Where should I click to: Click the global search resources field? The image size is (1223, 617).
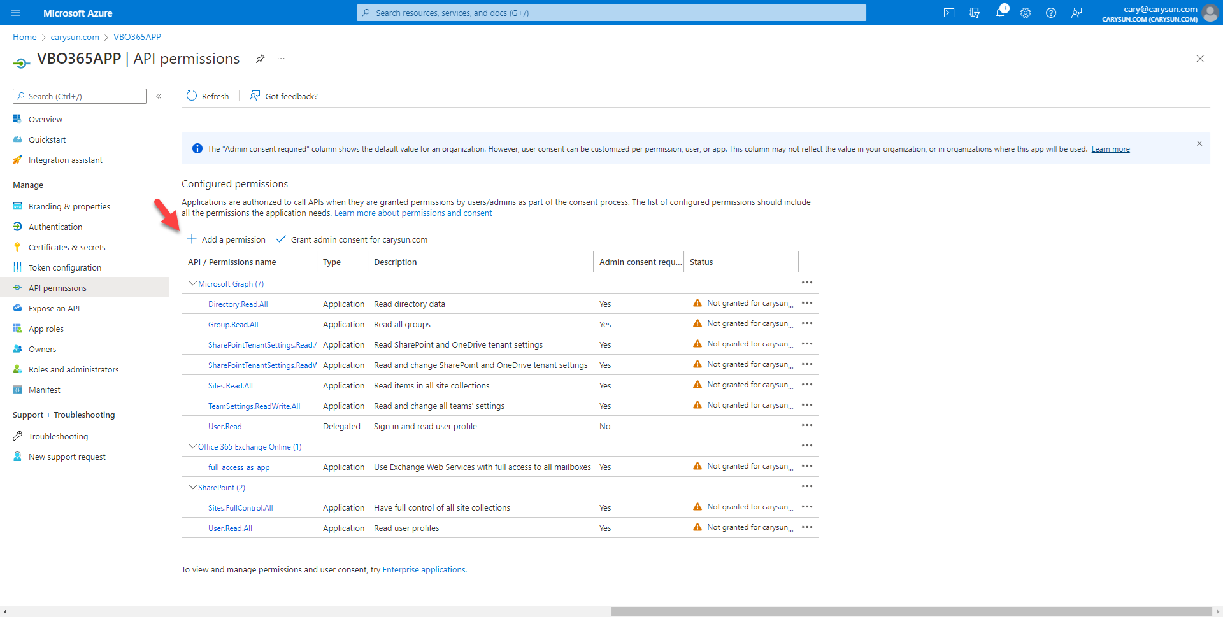coord(611,13)
